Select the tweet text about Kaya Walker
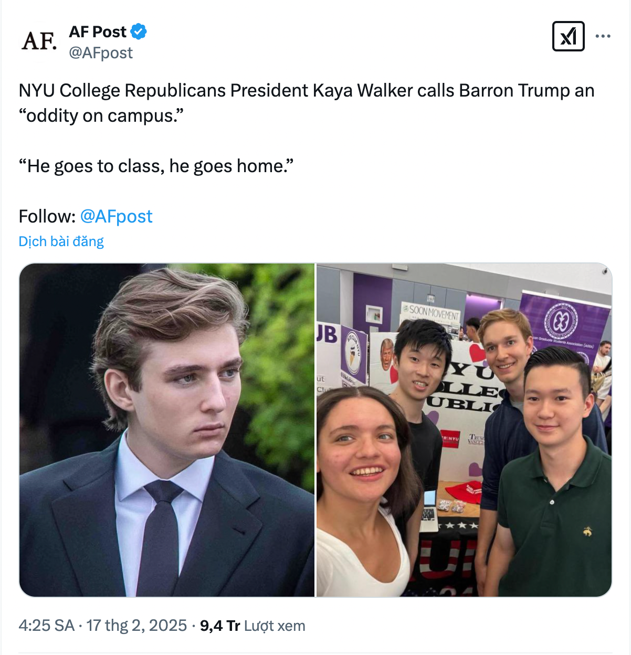The width and height of the screenshot is (631, 655). pyautogui.click(x=306, y=102)
